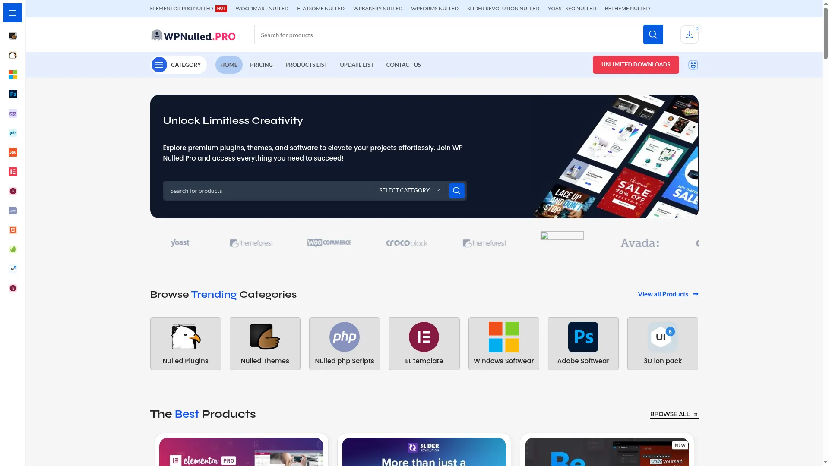Viewport: 829px width, 466px height.
Task: Expand the CATEGORY menu button
Action: [178, 65]
